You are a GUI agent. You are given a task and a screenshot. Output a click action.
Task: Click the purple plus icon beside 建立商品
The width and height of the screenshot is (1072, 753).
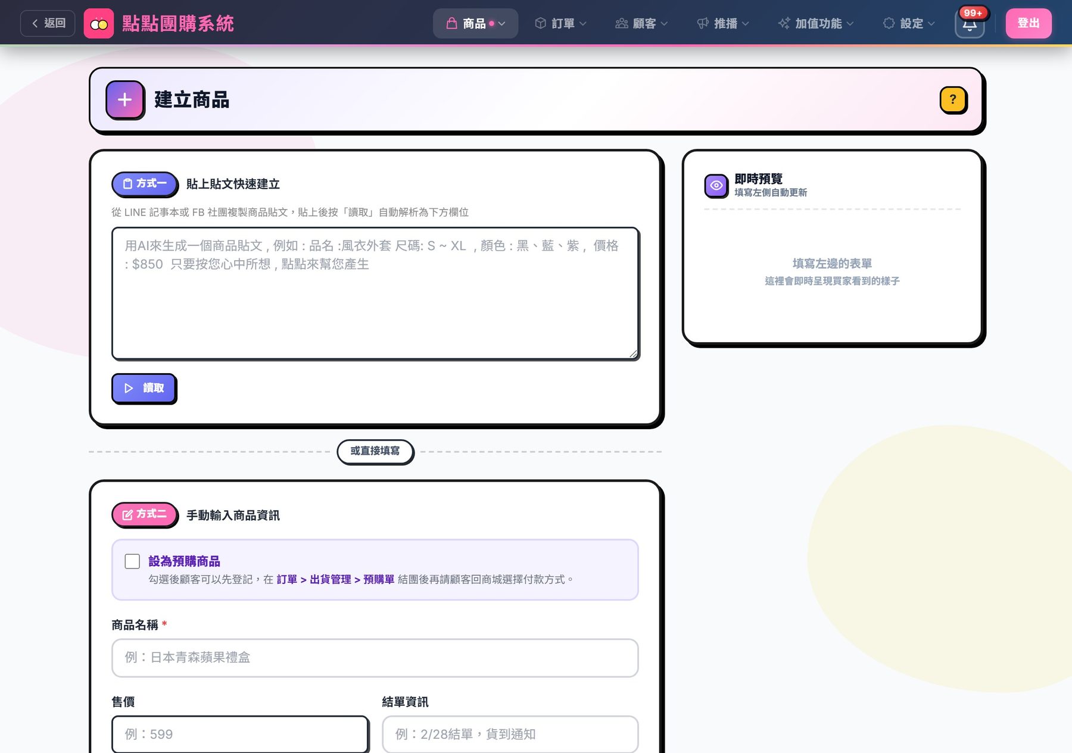pos(125,99)
